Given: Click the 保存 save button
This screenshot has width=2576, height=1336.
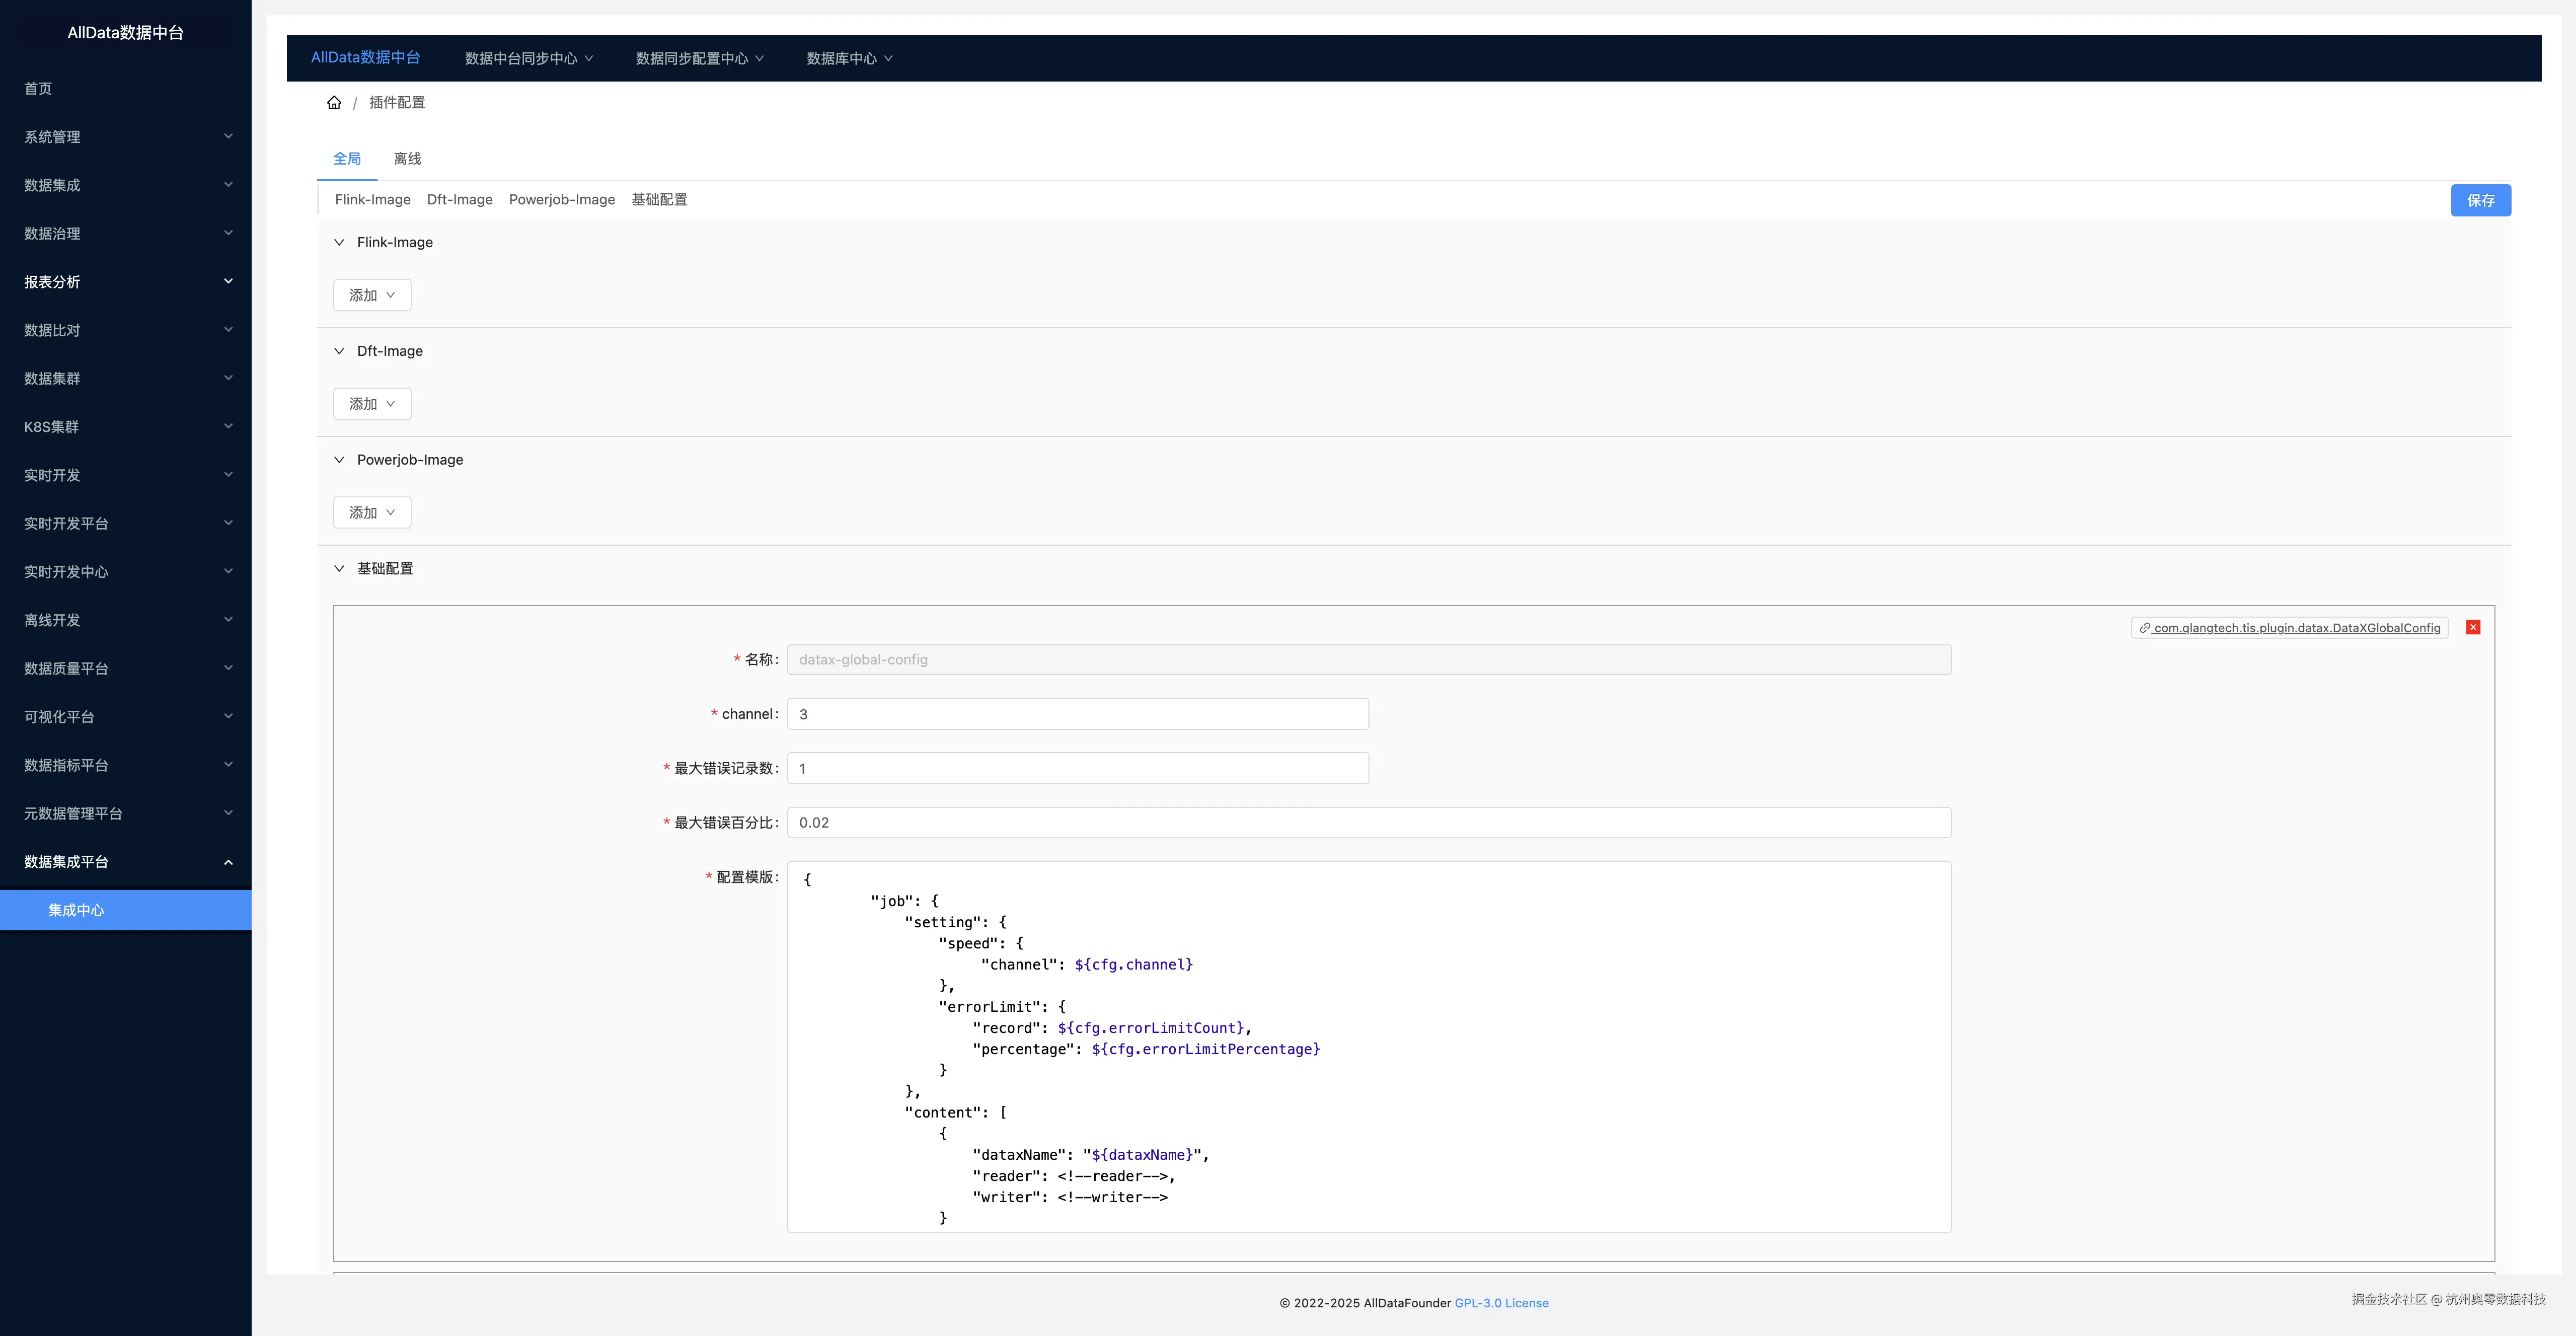Looking at the screenshot, I should (2480, 200).
